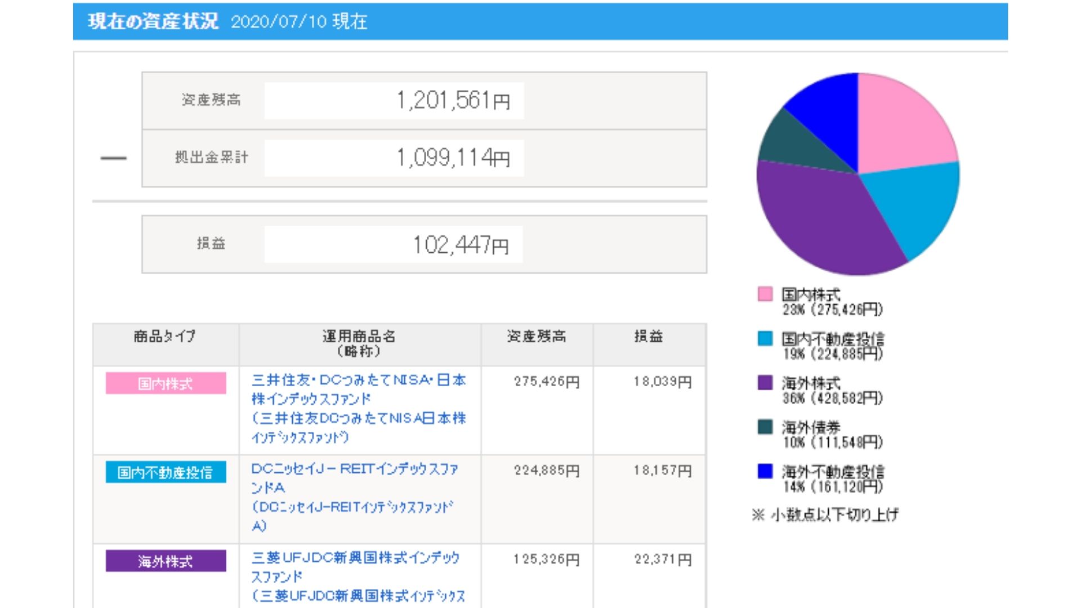The height and width of the screenshot is (608, 1081).
Task: Open the DCニッセイJ-REITインデックスファンドA link
Action: [x=355, y=497]
